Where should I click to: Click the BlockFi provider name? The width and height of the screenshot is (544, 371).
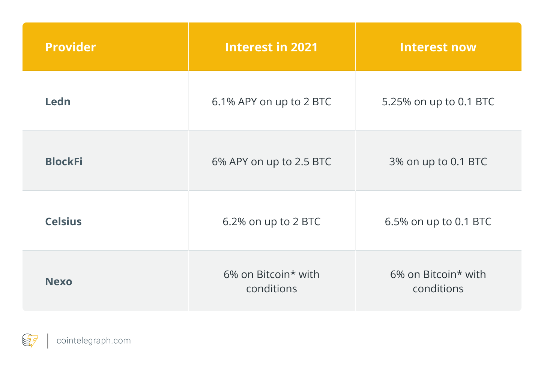64,162
